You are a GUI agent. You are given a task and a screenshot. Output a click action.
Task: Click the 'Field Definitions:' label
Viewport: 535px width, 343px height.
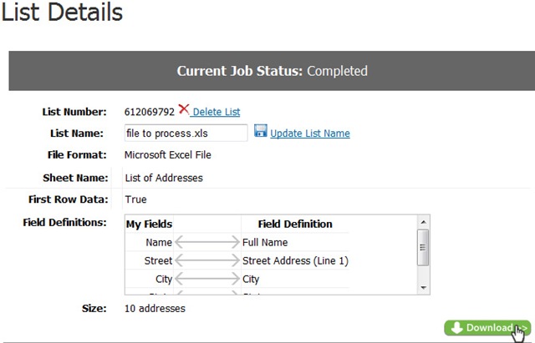[64, 223]
